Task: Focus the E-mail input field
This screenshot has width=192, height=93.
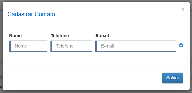Action: 136,46
